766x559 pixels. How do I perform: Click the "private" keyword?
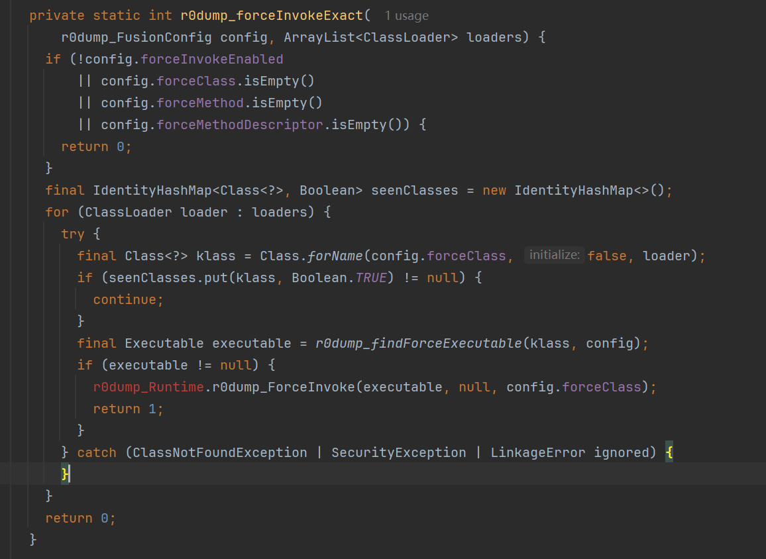pos(57,16)
